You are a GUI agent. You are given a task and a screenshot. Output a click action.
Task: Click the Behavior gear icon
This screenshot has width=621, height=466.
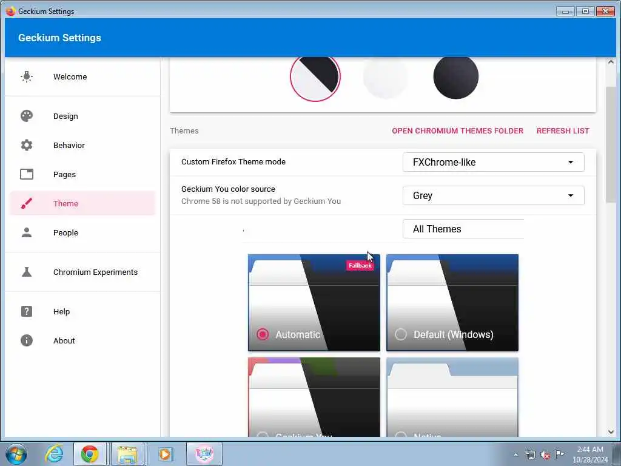(x=27, y=145)
